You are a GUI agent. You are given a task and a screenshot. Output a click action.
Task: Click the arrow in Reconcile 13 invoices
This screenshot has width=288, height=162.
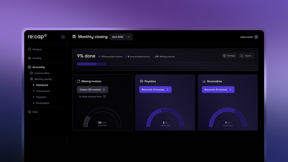(168, 90)
